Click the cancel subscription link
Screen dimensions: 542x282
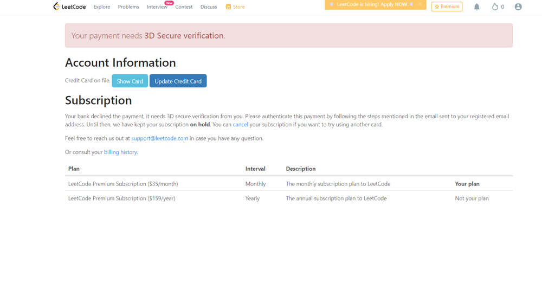pos(240,125)
